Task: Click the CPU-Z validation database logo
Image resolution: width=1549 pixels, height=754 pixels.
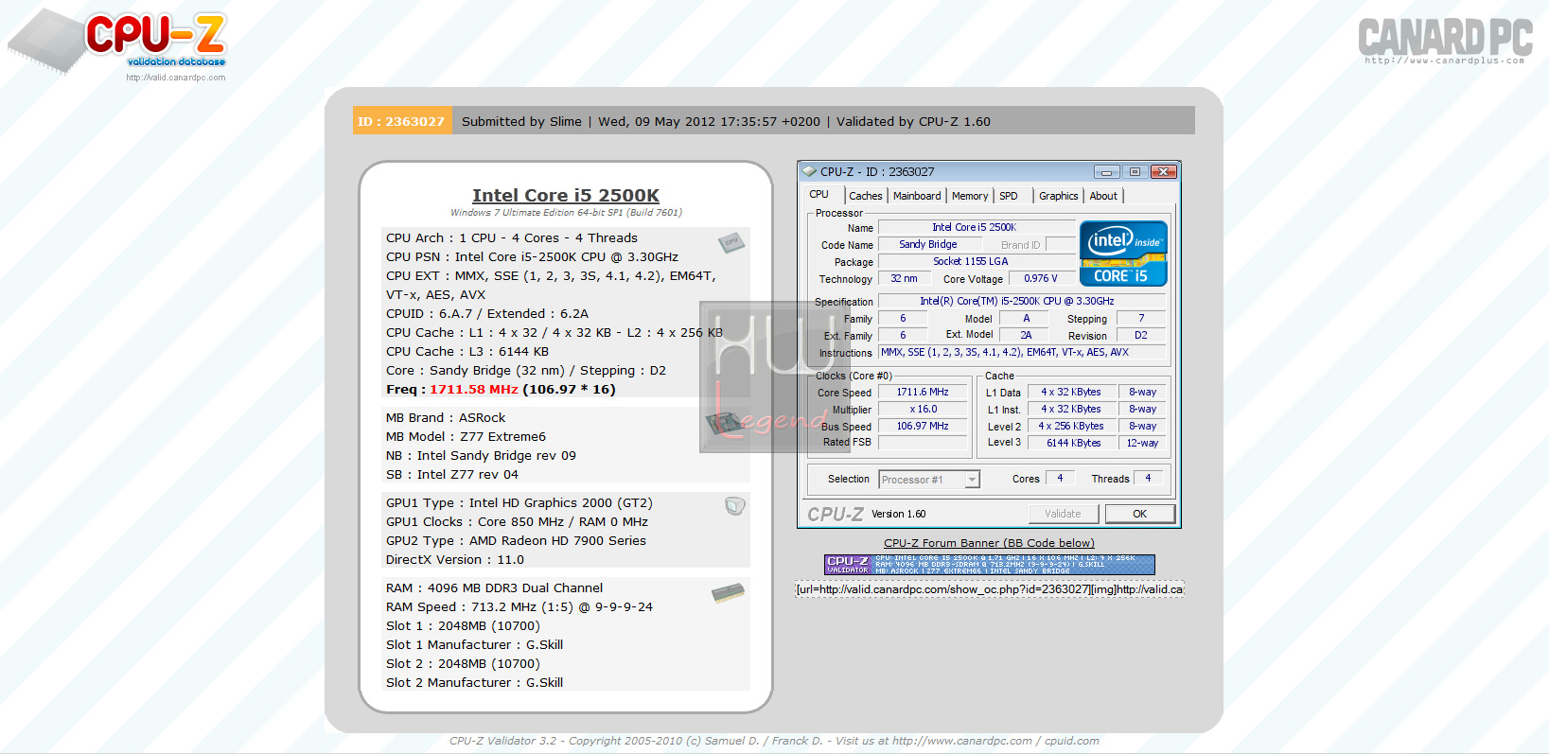Action: coord(117,43)
